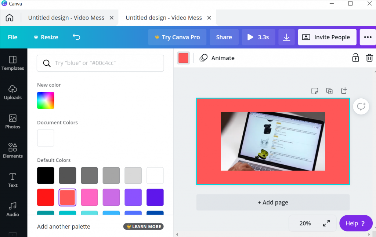Open the Uploads panel
Viewport: 376px width, 237px height.
13,92
